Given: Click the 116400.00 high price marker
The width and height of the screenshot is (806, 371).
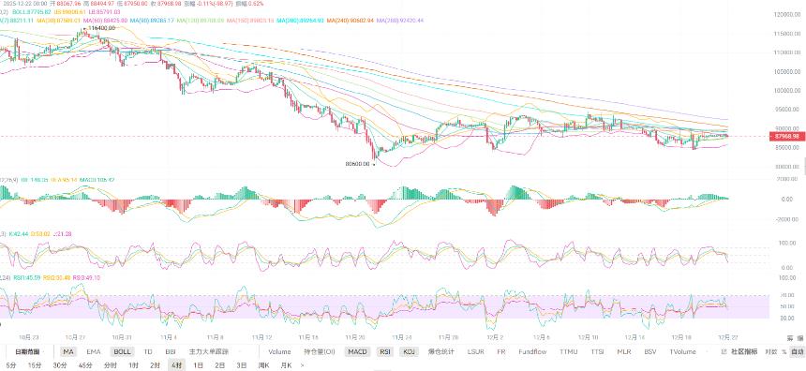Looking at the screenshot, I should 101,28.
